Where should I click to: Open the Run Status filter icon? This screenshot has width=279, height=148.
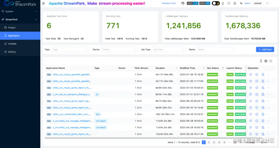(x=223, y=68)
